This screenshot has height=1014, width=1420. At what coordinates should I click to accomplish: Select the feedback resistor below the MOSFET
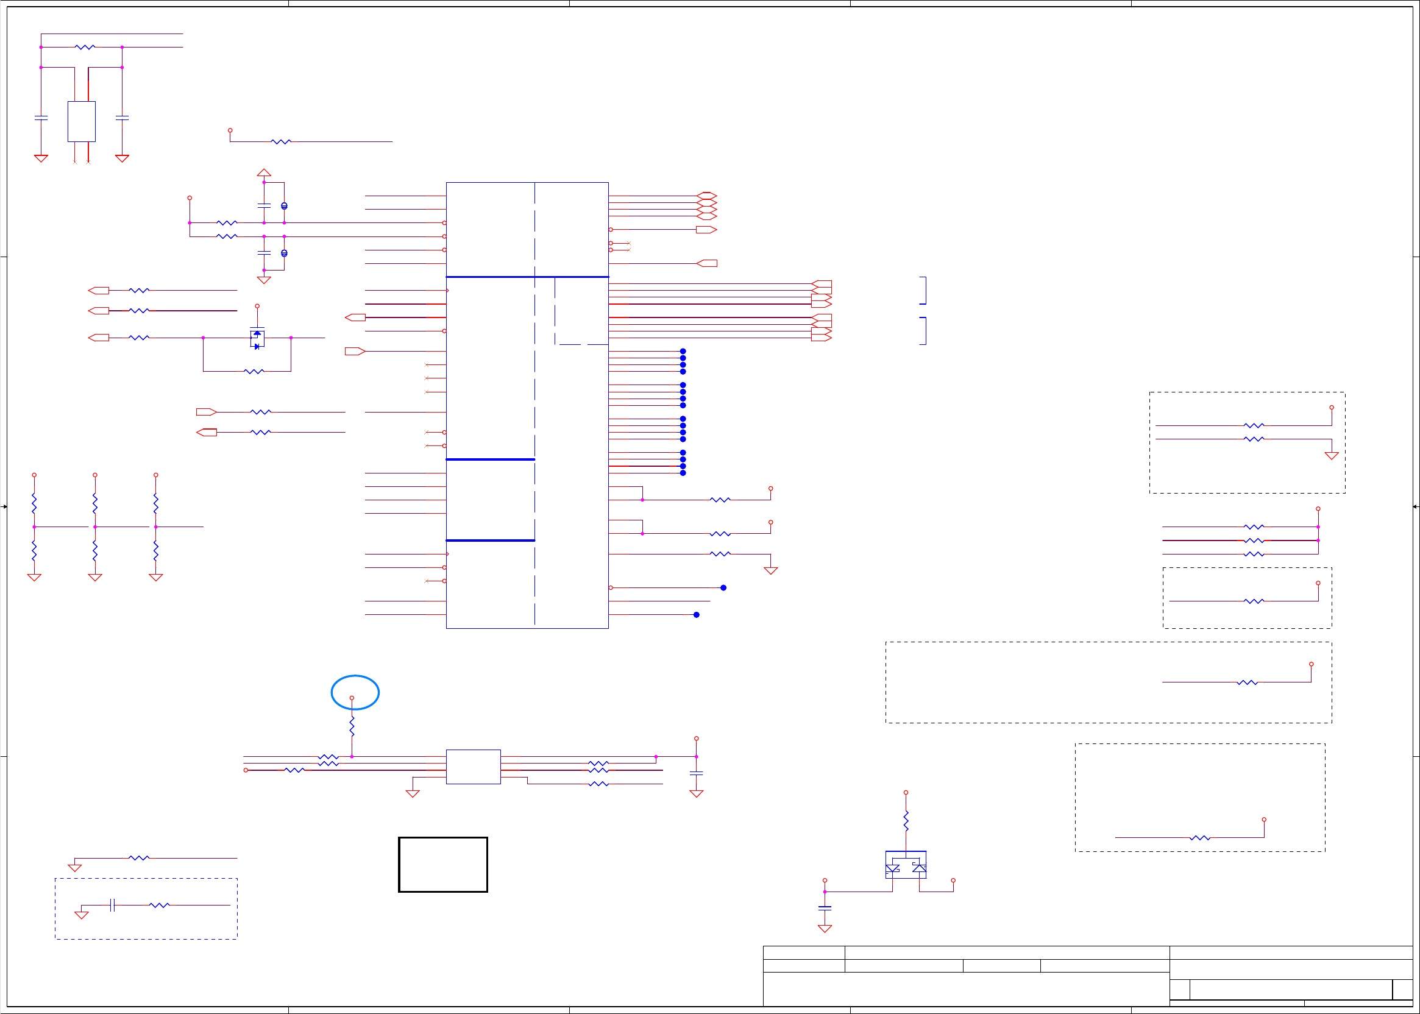[254, 372]
